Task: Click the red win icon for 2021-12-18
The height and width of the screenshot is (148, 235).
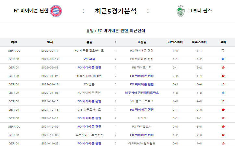Action: (x=223, y=101)
